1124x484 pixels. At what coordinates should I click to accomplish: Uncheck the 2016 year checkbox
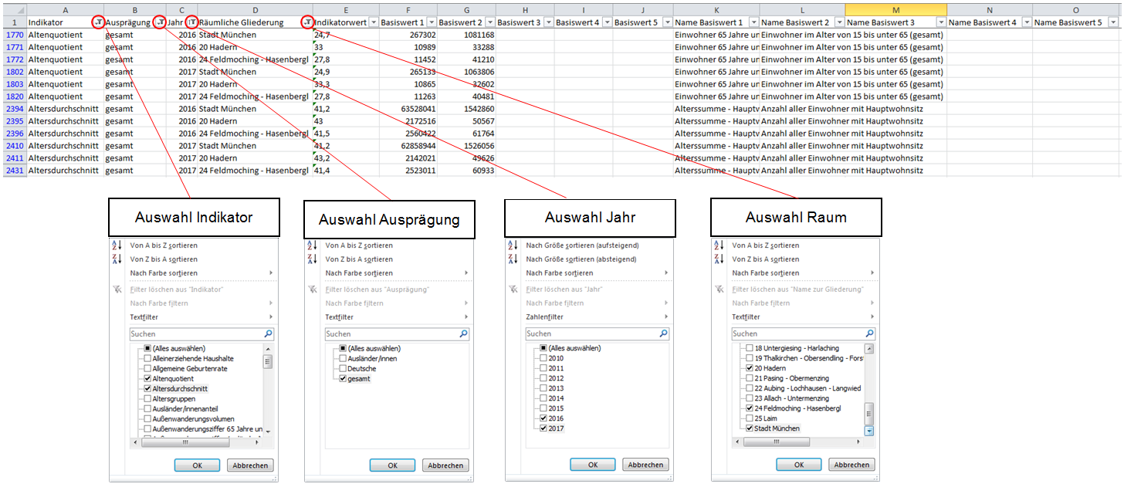point(543,418)
